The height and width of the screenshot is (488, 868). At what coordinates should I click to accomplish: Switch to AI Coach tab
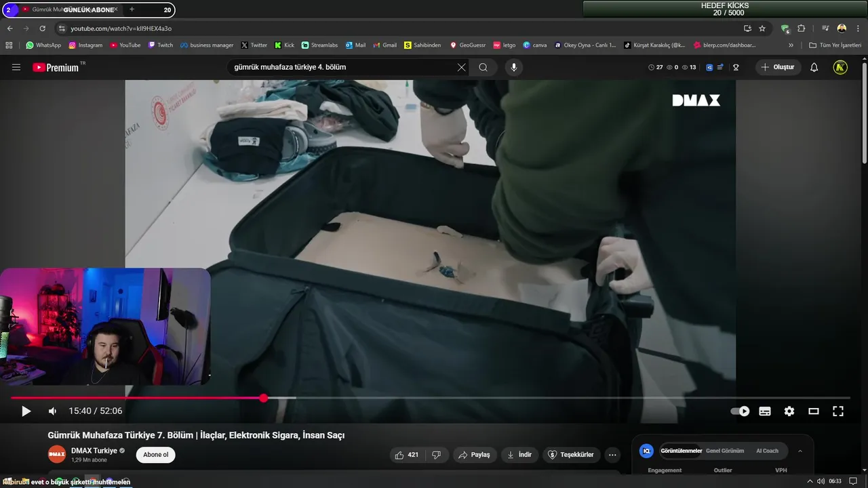tap(767, 451)
